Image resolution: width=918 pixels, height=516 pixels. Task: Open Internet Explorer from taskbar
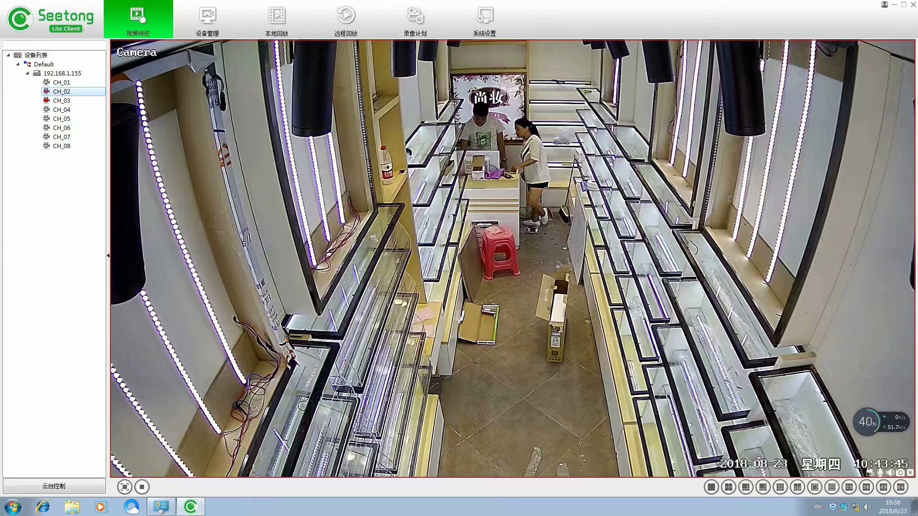(43, 506)
